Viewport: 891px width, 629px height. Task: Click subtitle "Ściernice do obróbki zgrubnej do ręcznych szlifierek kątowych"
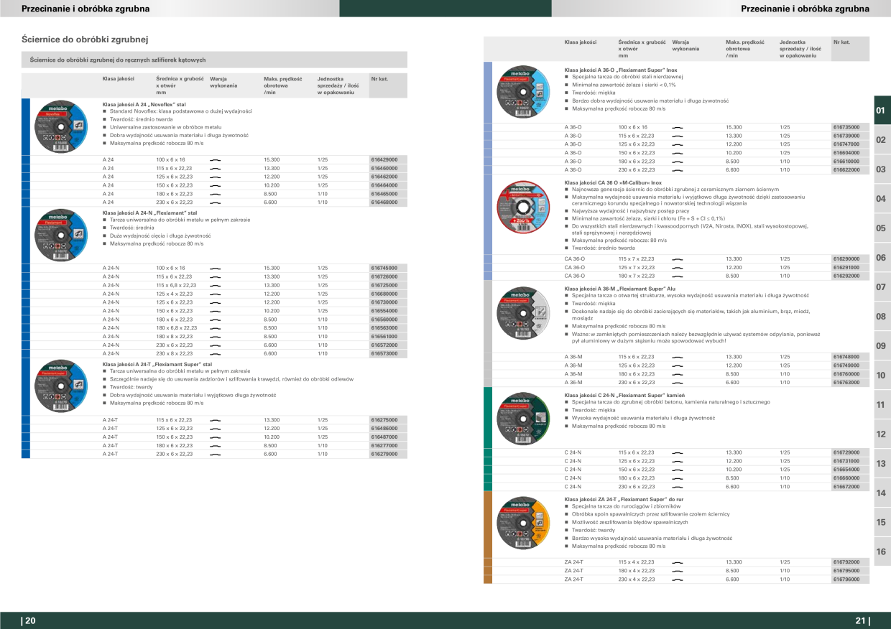(118, 60)
